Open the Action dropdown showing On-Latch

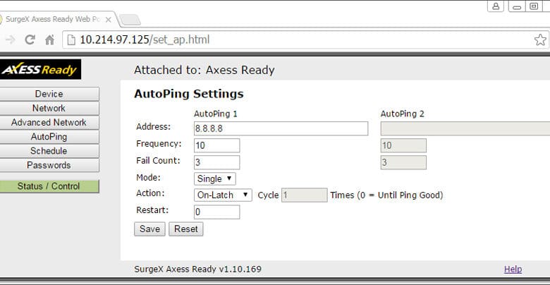click(223, 195)
